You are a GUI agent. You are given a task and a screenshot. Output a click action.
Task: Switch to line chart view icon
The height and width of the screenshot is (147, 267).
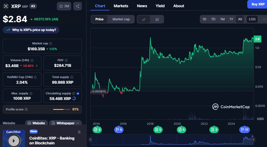pyautogui.click(x=144, y=19)
